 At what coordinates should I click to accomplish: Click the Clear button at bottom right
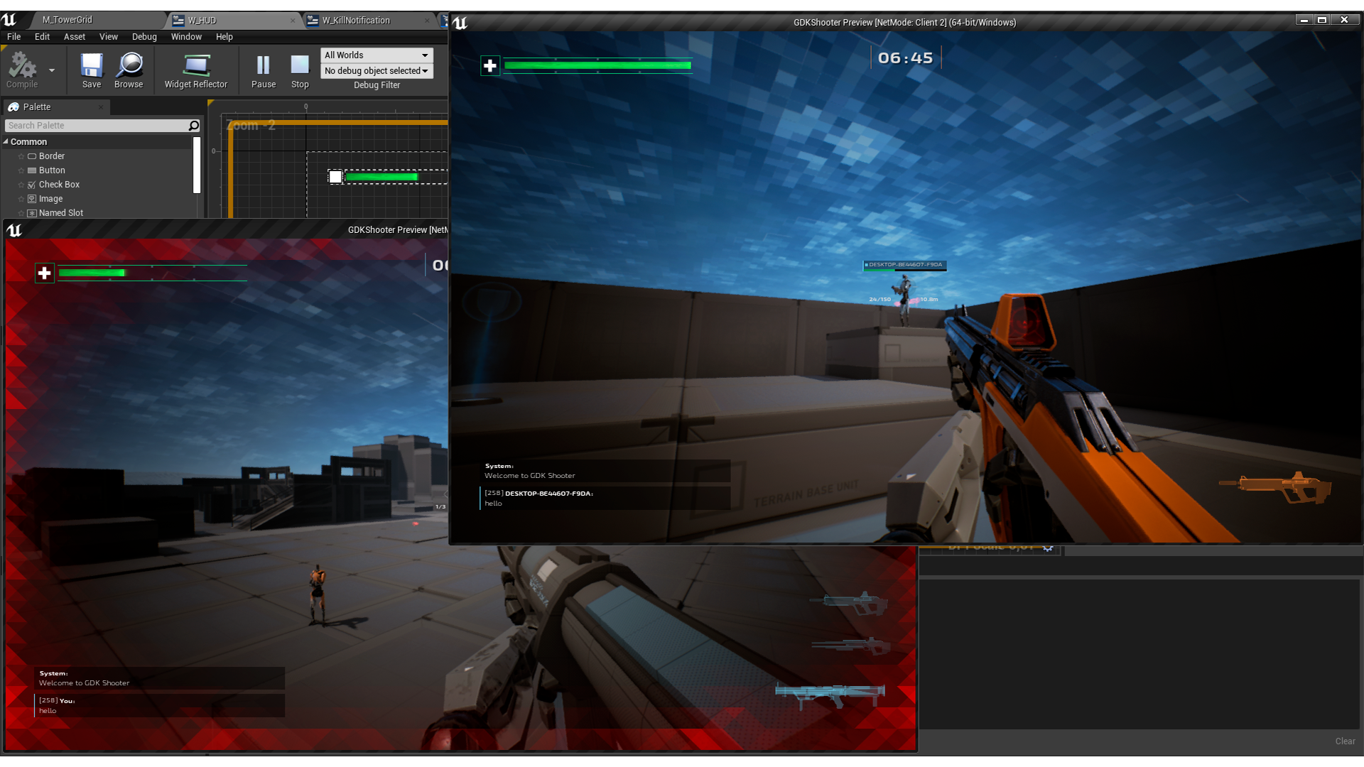(x=1343, y=741)
